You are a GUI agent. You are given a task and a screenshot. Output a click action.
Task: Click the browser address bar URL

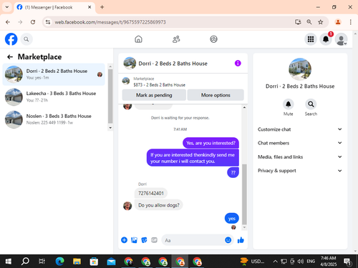click(110, 22)
